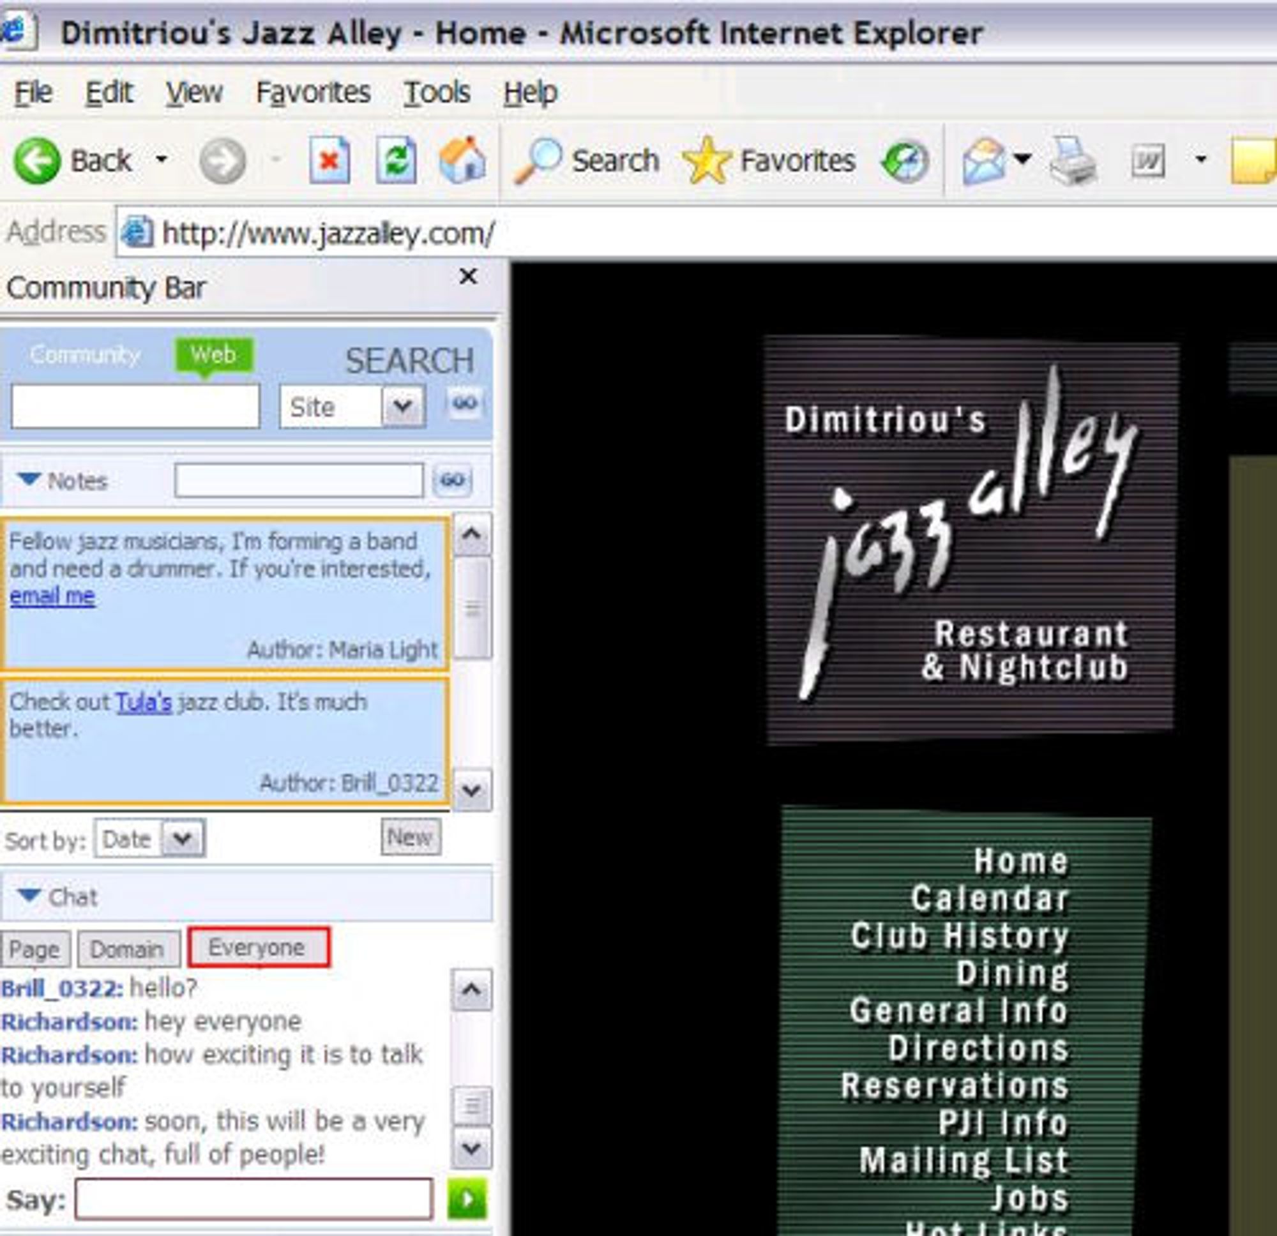Click the New note button
Viewport: 1277px width, 1236px height.
coord(411,836)
